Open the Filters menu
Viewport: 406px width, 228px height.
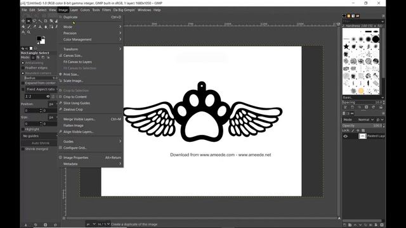point(107,10)
